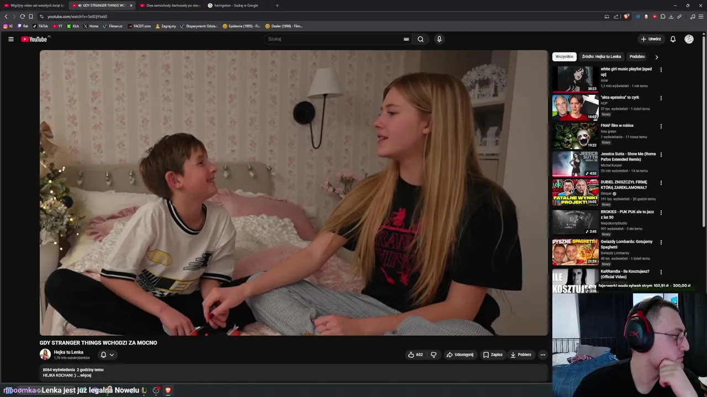Switch to 'haringoton - Szukaj w Google' tab

pyautogui.click(x=238, y=6)
